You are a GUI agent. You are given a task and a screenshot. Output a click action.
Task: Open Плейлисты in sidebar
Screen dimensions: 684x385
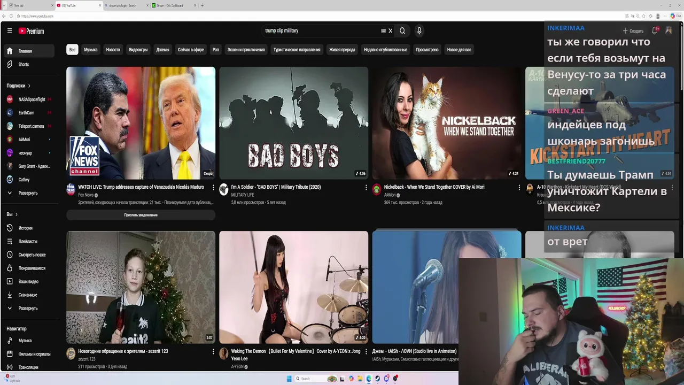[x=28, y=241]
